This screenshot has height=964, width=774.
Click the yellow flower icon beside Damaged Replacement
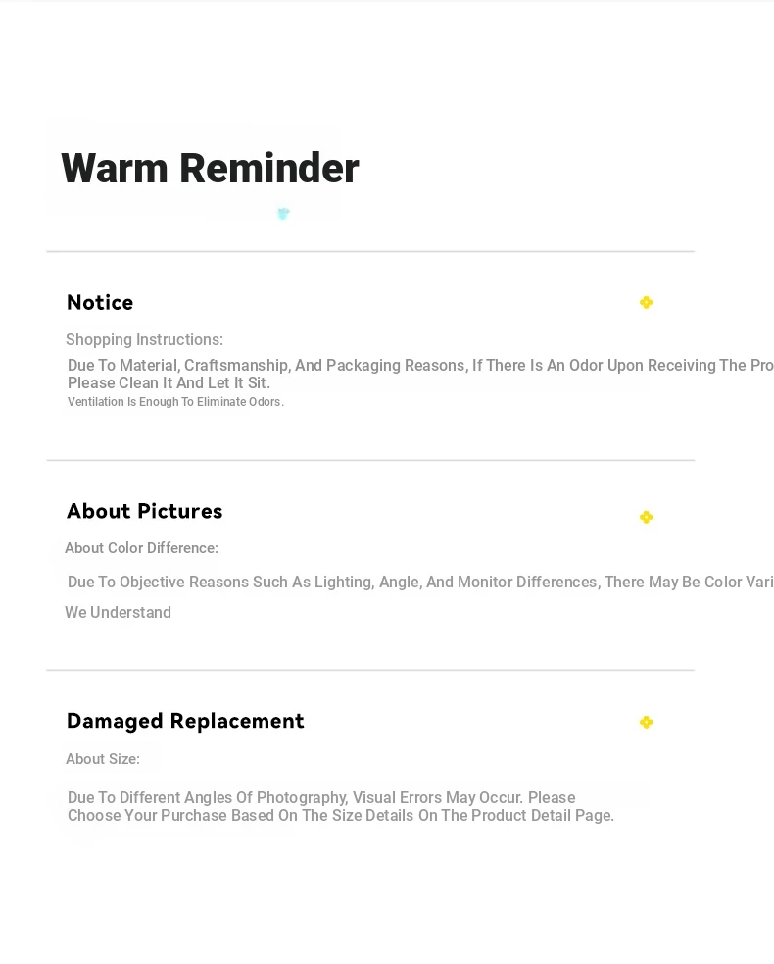click(x=646, y=722)
